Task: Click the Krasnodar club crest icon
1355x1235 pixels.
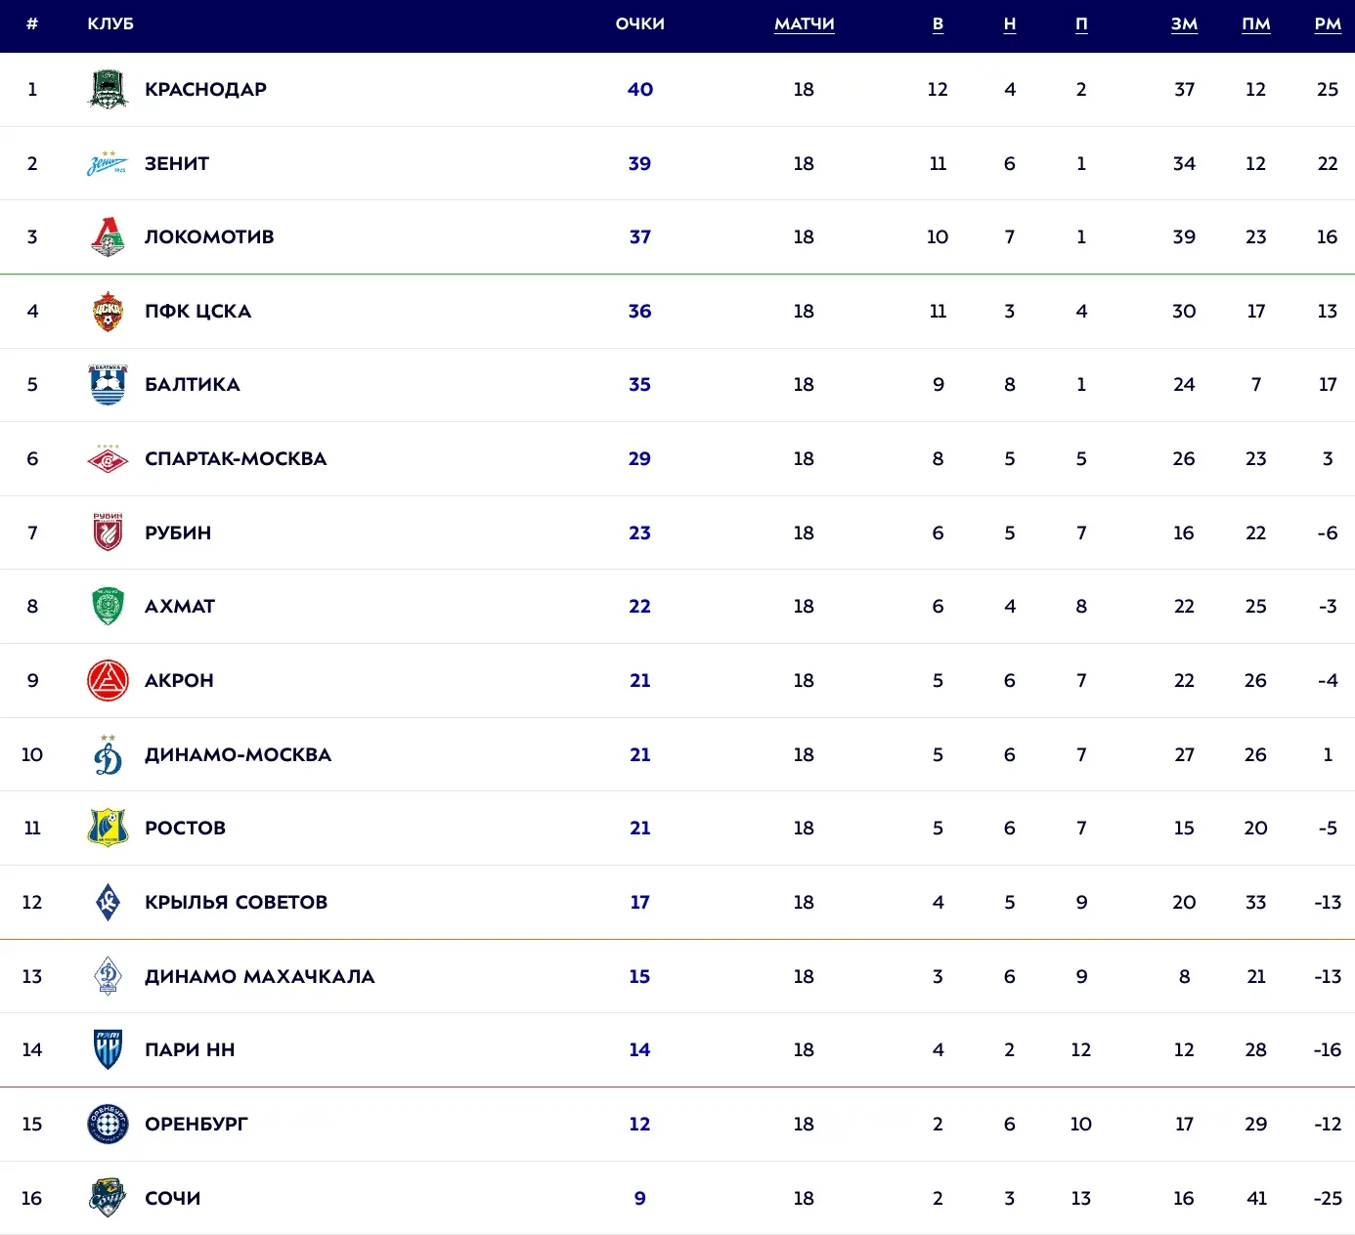Action: [108, 89]
